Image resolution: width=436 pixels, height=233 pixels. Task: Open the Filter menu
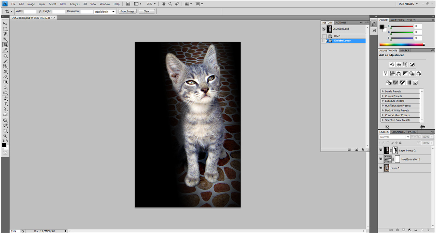click(x=63, y=4)
